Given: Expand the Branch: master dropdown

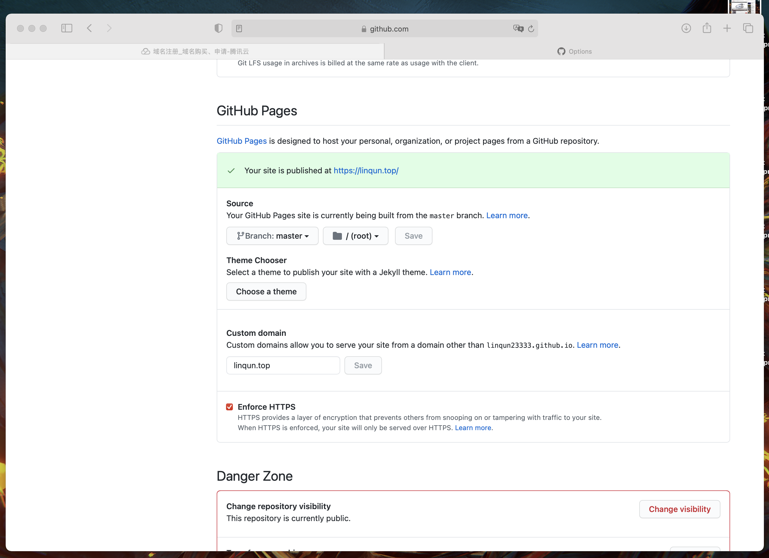Looking at the screenshot, I should (x=272, y=236).
